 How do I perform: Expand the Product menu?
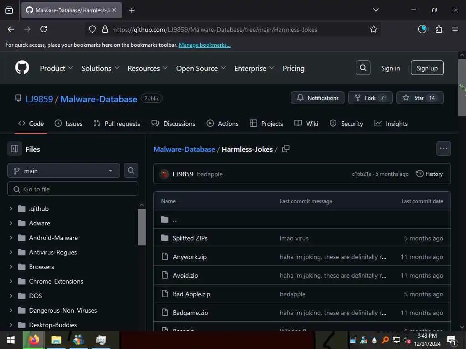click(x=56, y=68)
